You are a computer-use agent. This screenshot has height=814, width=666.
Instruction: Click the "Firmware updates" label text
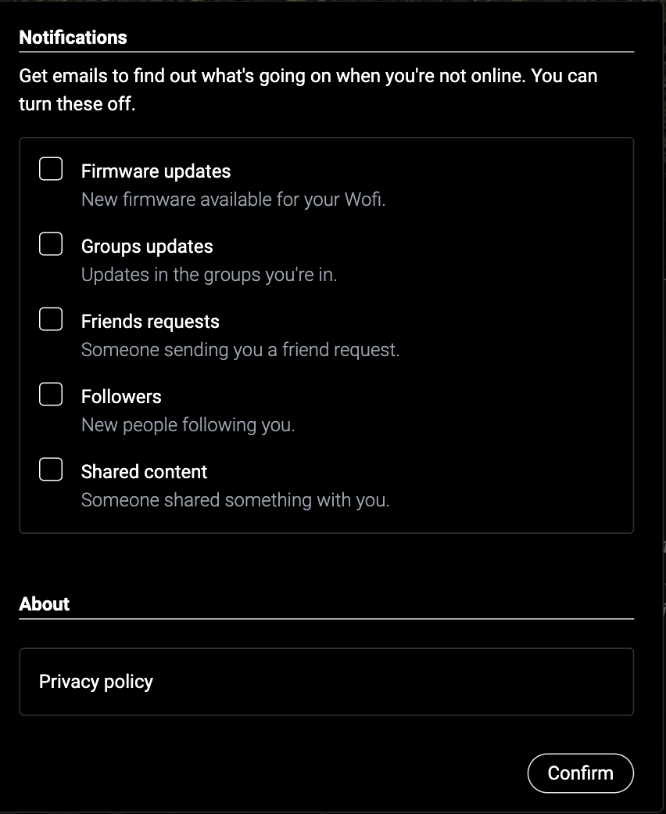156,171
